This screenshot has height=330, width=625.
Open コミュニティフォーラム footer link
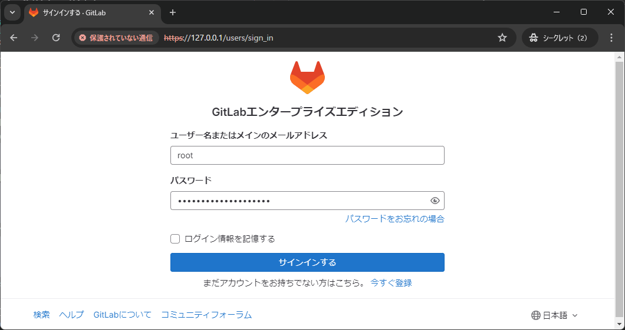(206, 315)
